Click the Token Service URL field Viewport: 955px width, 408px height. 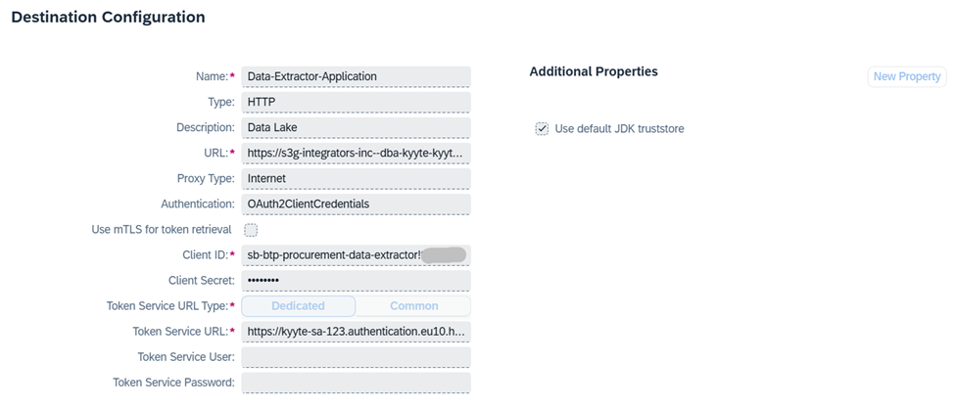(356, 332)
